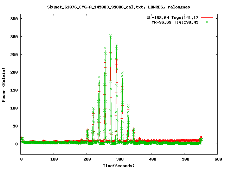Click the y-axis tick label 50
The image size is (225, 169).
click(x=15, y=126)
